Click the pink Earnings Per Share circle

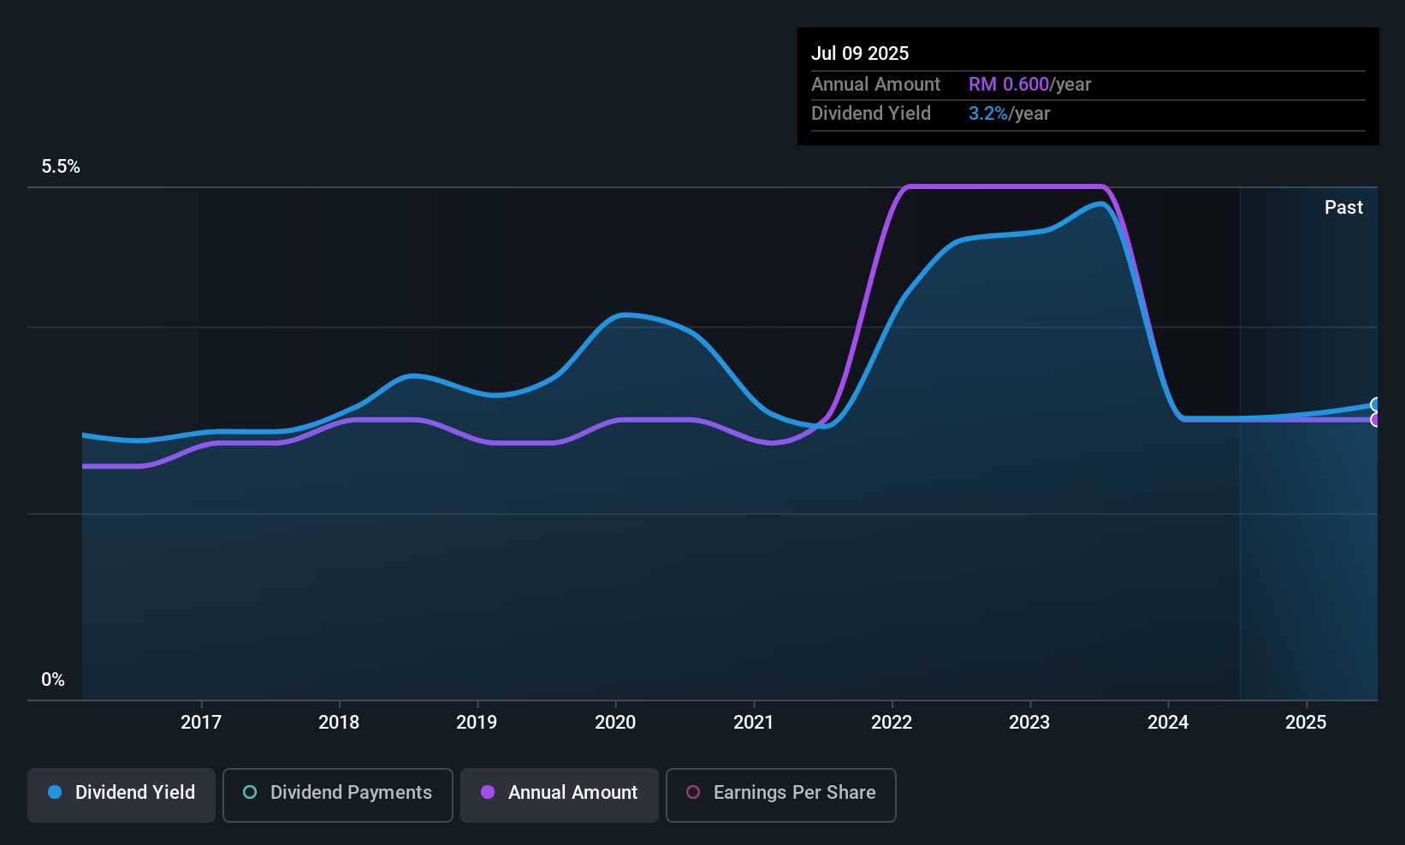click(693, 792)
